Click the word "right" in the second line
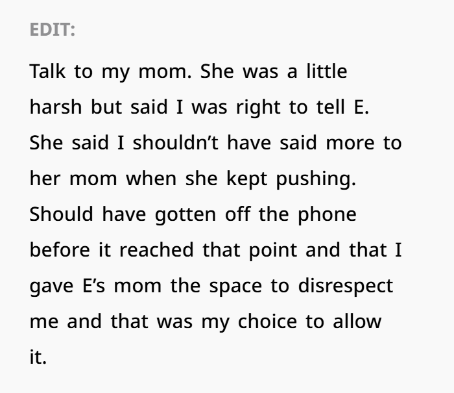Viewport: 454px width, 393px height. [x=258, y=107]
